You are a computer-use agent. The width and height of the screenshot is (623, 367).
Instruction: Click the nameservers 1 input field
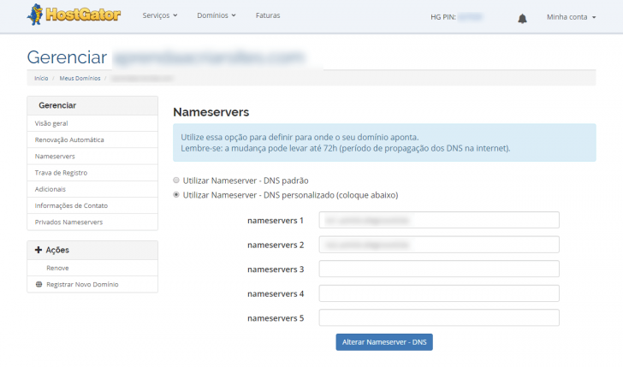click(439, 220)
